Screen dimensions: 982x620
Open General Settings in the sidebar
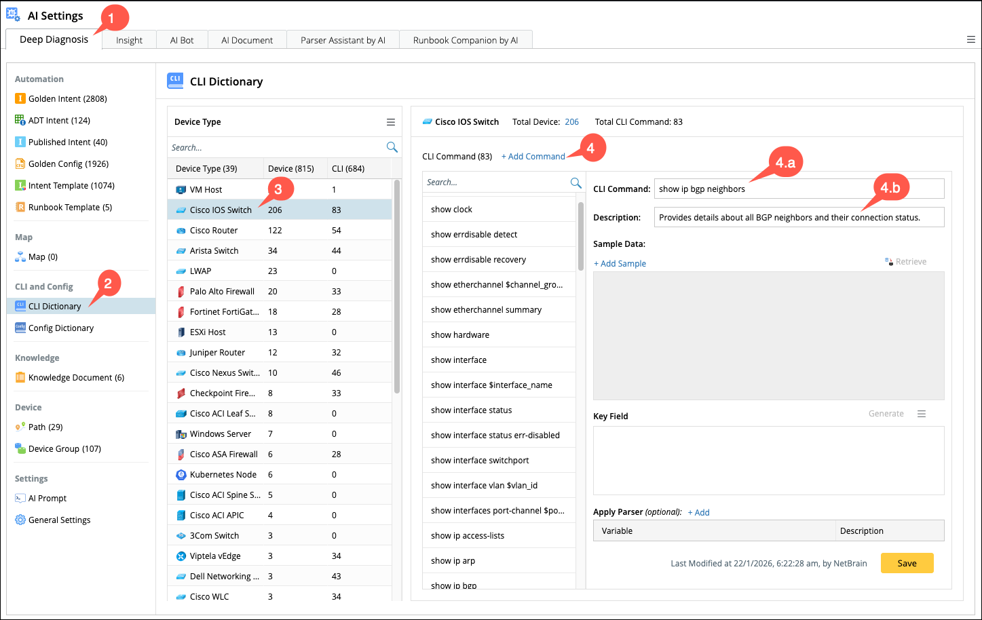coord(59,520)
